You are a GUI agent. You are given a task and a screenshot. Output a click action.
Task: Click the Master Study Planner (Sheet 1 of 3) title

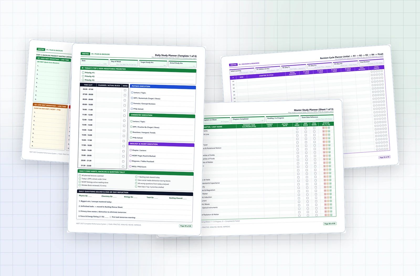(x=313, y=110)
